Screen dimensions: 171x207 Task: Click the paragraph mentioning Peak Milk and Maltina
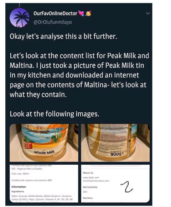(x=79, y=75)
